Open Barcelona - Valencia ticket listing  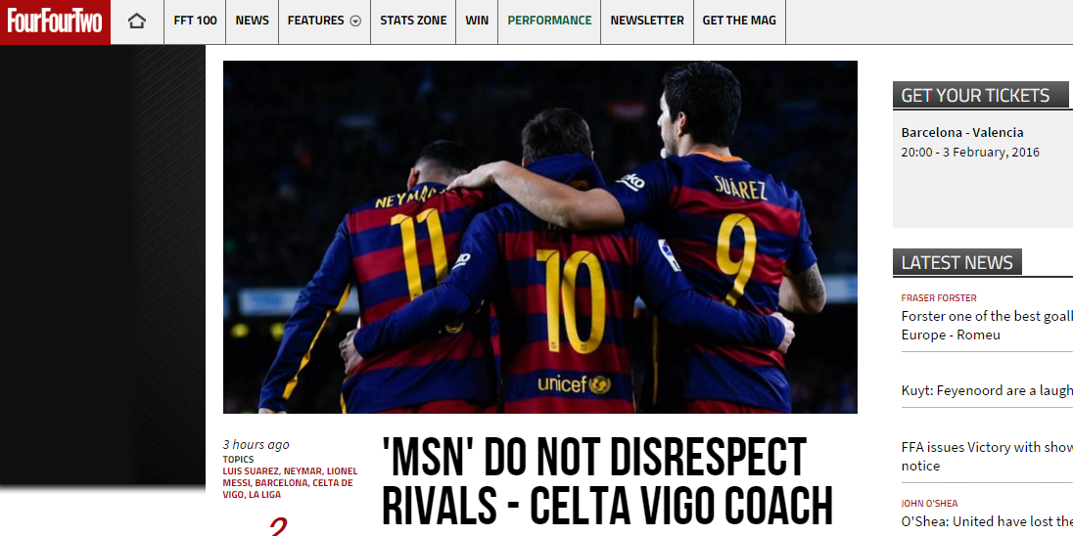(x=962, y=133)
